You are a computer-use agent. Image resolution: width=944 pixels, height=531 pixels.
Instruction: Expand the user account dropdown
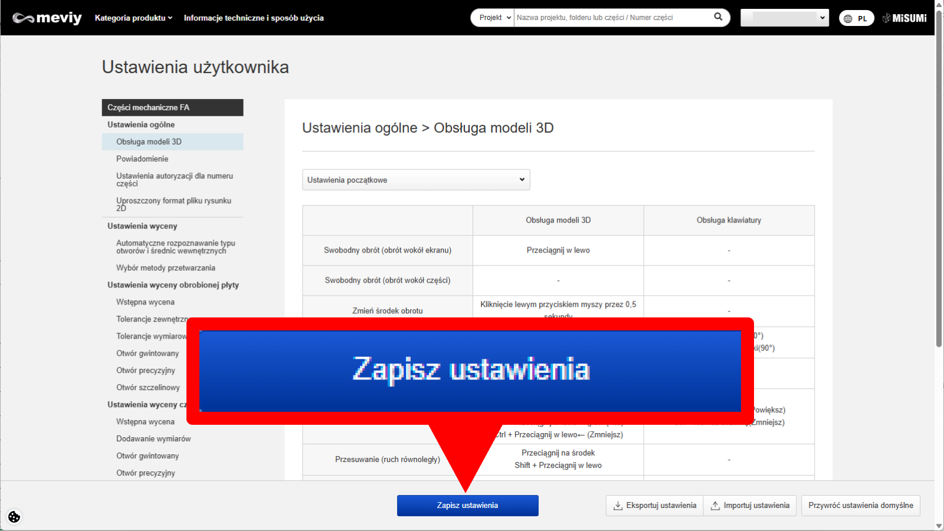pyautogui.click(x=784, y=18)
